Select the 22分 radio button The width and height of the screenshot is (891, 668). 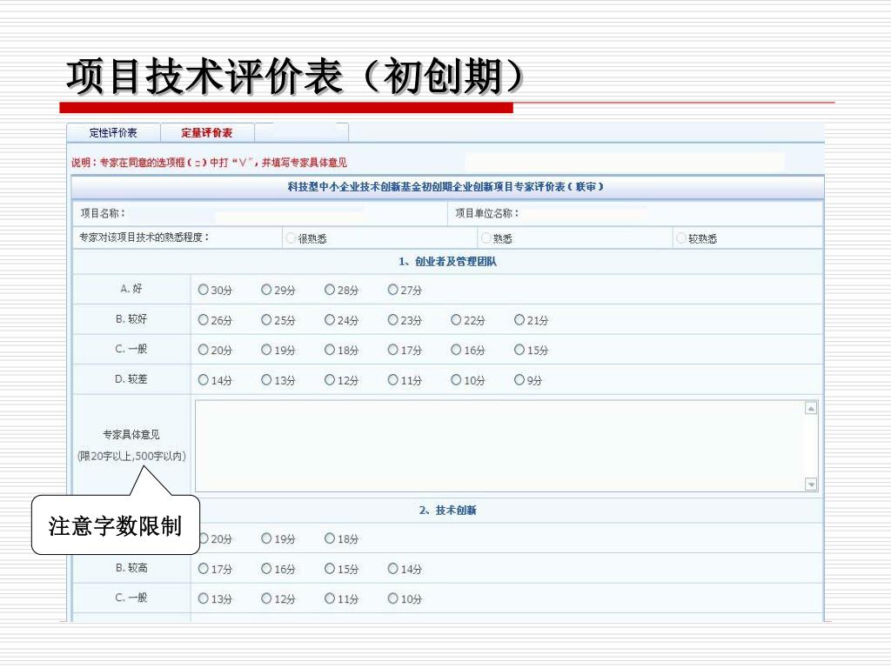click(x=456, y=320)
